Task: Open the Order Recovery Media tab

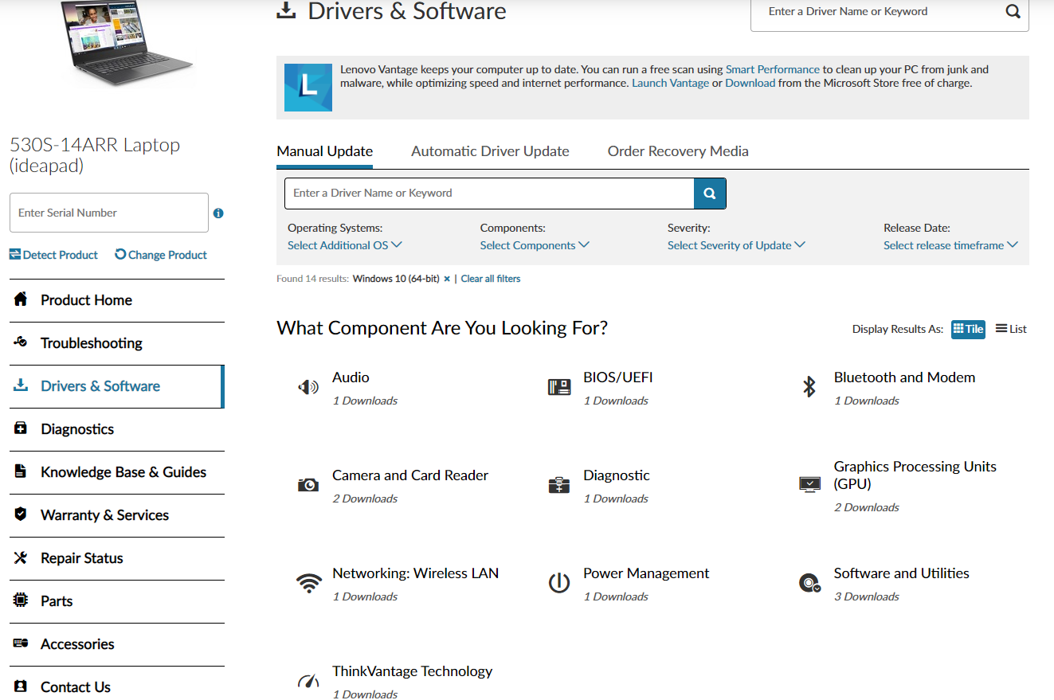Action: [x=678, y=151]
